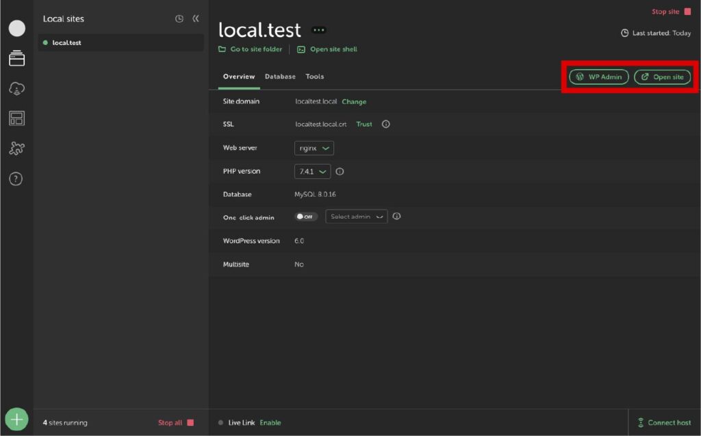Click the 4 sites running status
The height and width of the screenshot is (436, 701).
coord(65,422)
